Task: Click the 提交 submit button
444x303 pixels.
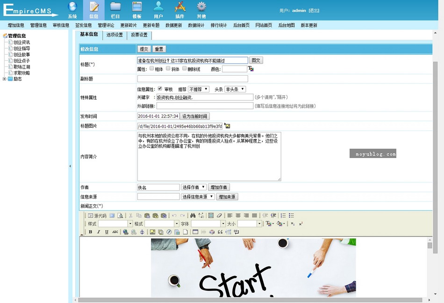Action: tap(144, 49)
